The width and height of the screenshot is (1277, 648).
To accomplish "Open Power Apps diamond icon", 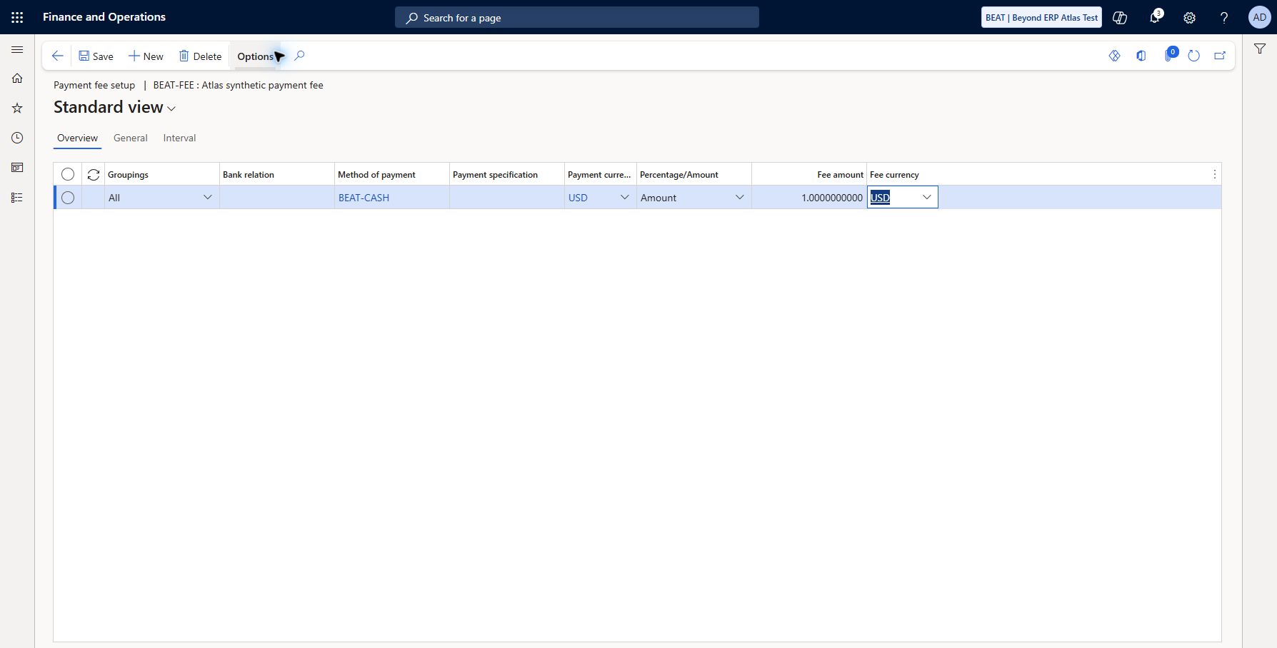I will coord(1114,56).
